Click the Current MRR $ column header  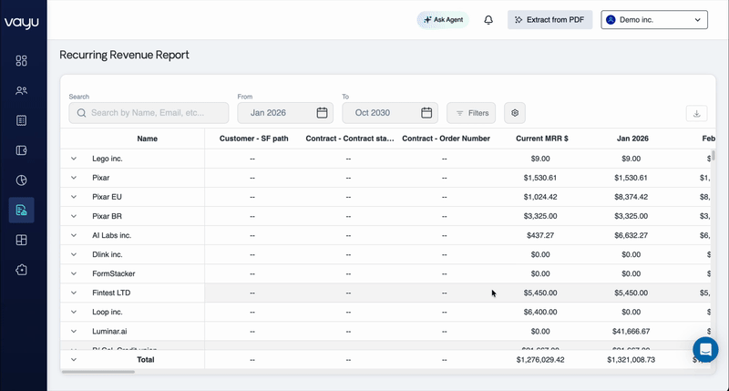(541, 139)
